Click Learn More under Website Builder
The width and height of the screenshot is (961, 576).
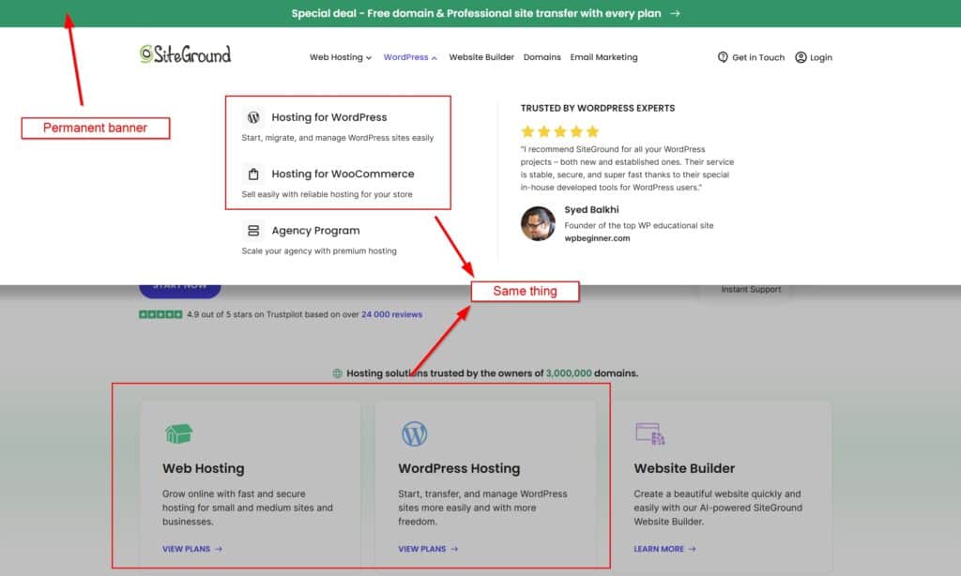click(664, 549)
